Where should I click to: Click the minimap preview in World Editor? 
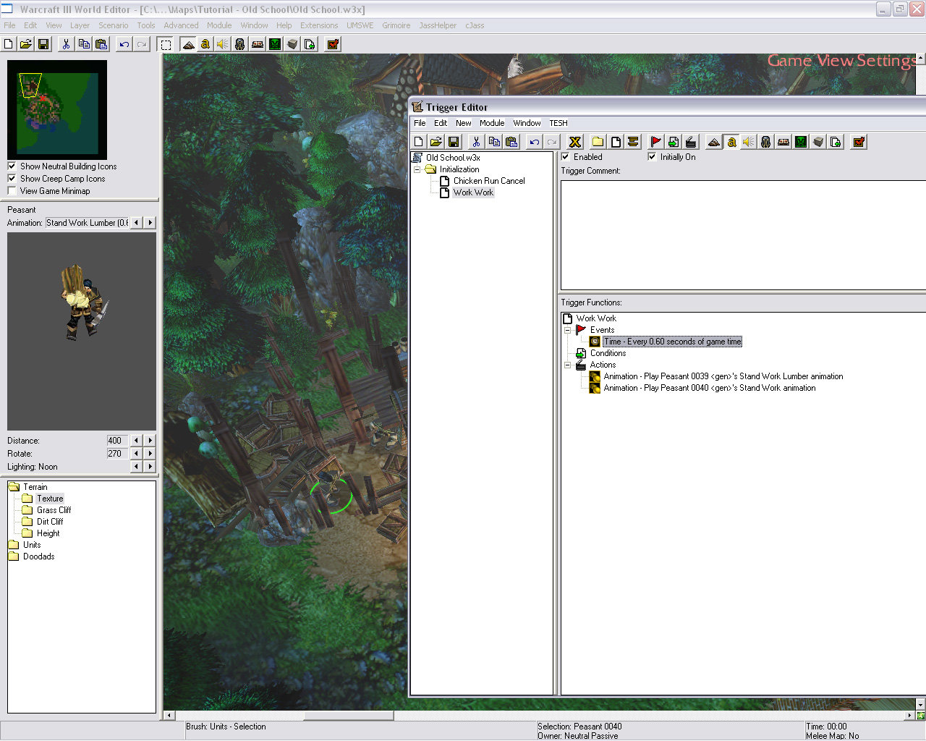point(57,110)
